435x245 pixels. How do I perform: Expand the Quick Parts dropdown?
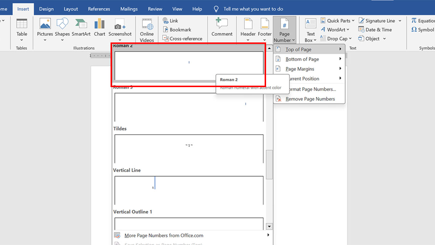coord(337,20)
